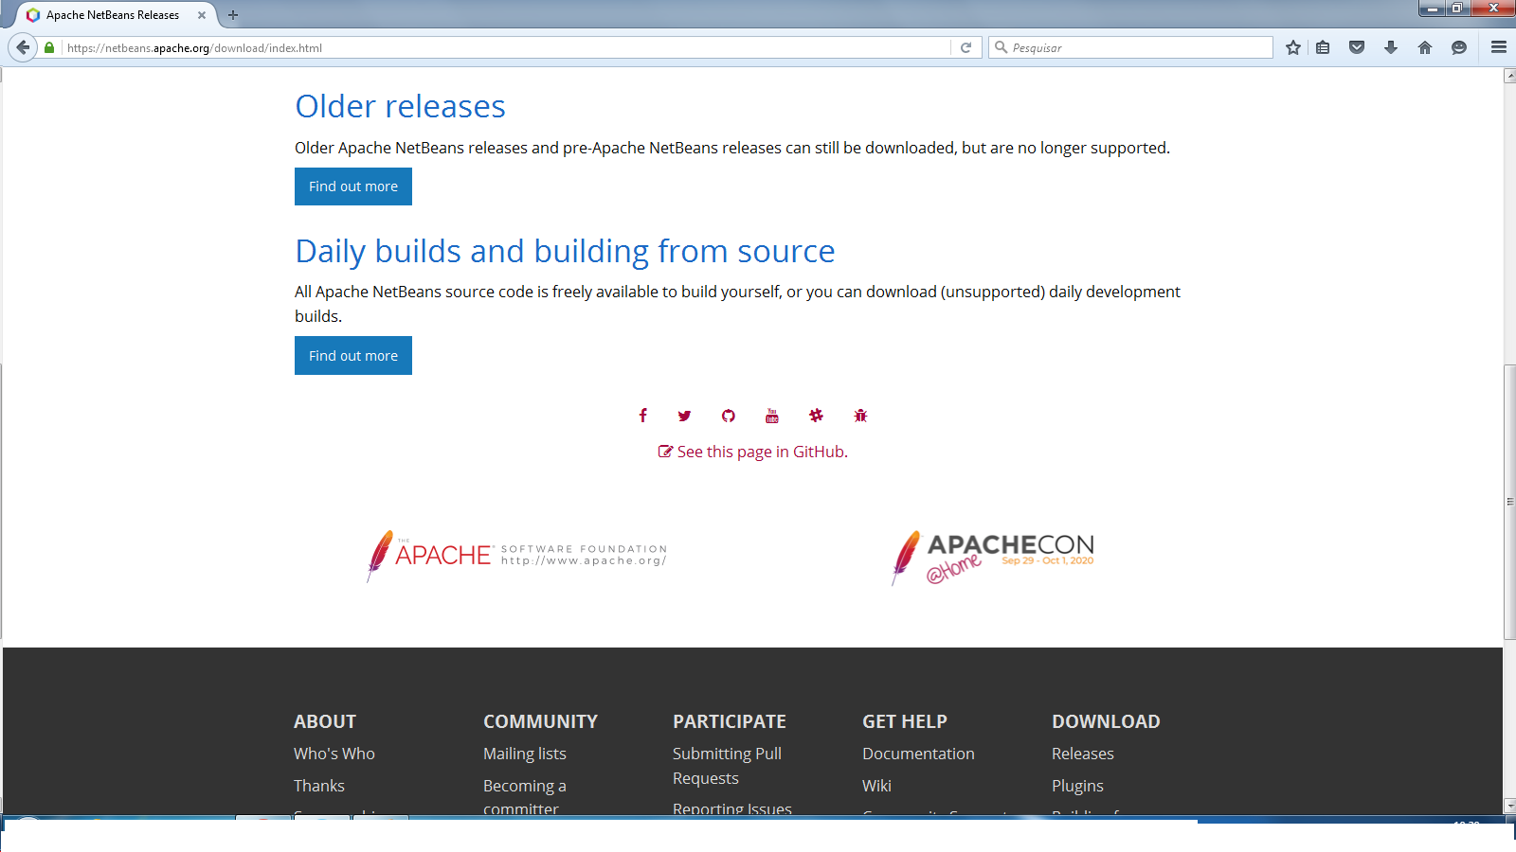Image resolution: width=1516 pixels, height=852 pixels.
Task: Open the Twitter social icon
Action: pyautogui.click(x=684, y=416)
